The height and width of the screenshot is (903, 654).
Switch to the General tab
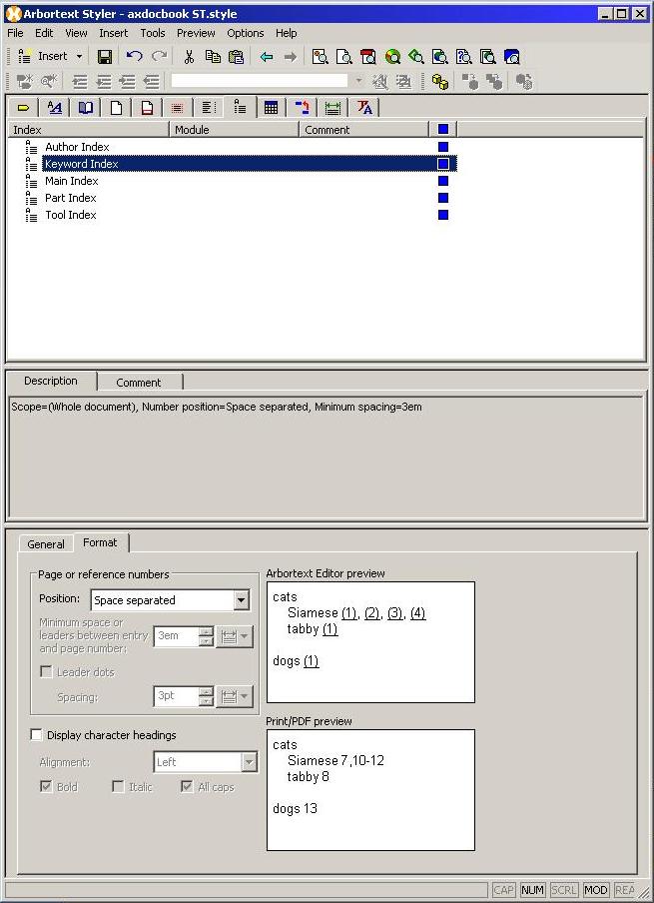[46, 543]
